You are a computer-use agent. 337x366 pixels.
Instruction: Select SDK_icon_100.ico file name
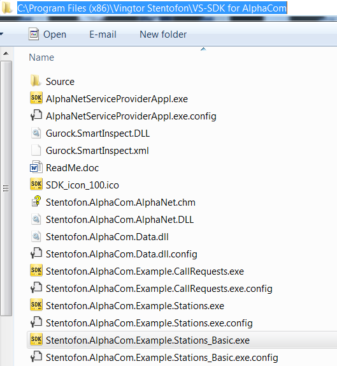[x=82, y=185]
